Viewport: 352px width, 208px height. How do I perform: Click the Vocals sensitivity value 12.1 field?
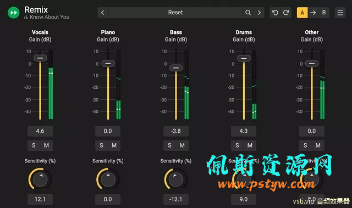(40, 199)
